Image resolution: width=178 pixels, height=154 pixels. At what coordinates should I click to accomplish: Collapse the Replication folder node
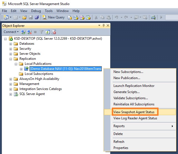pyautogui.click(x=11, y=59)
